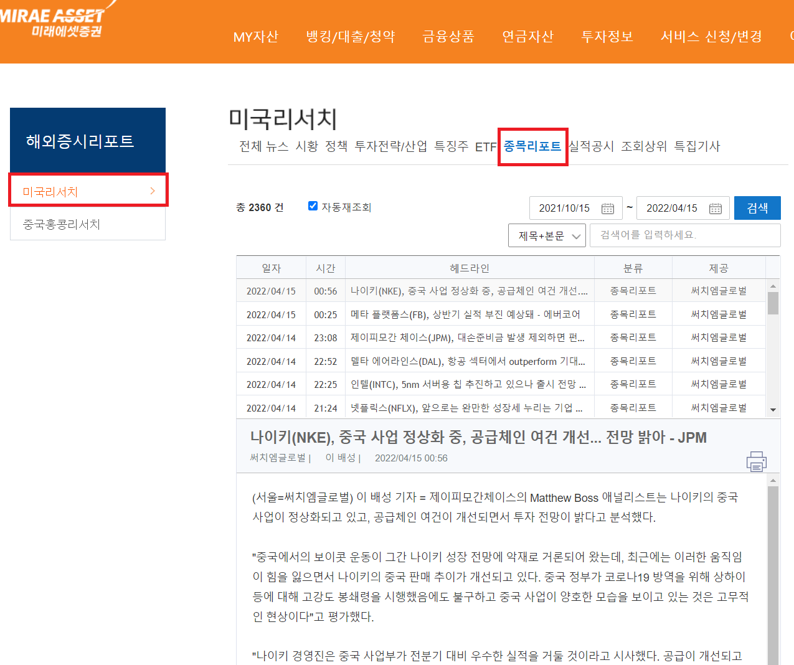Screen dimensions: 794x665
Task: Click the article title 나이키(NKE) heading
Action: coord(478,437)
